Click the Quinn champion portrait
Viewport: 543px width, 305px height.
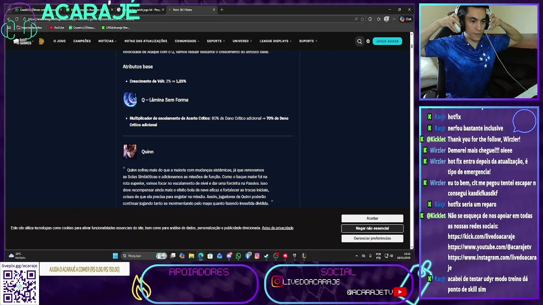click(x=130, y=151)
